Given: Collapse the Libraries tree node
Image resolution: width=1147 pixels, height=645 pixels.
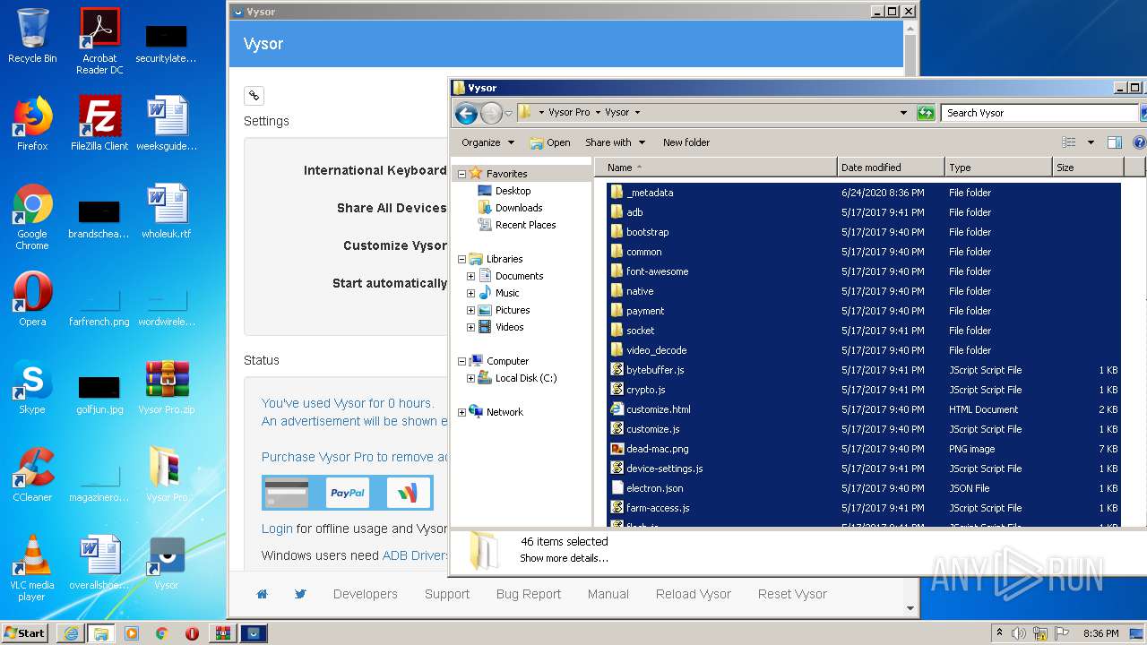Looking at the screenshot, I should [462, 259].
